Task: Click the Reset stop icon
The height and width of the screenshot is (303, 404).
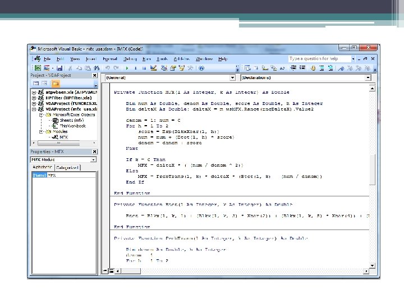Action: [x=144, y=68]
